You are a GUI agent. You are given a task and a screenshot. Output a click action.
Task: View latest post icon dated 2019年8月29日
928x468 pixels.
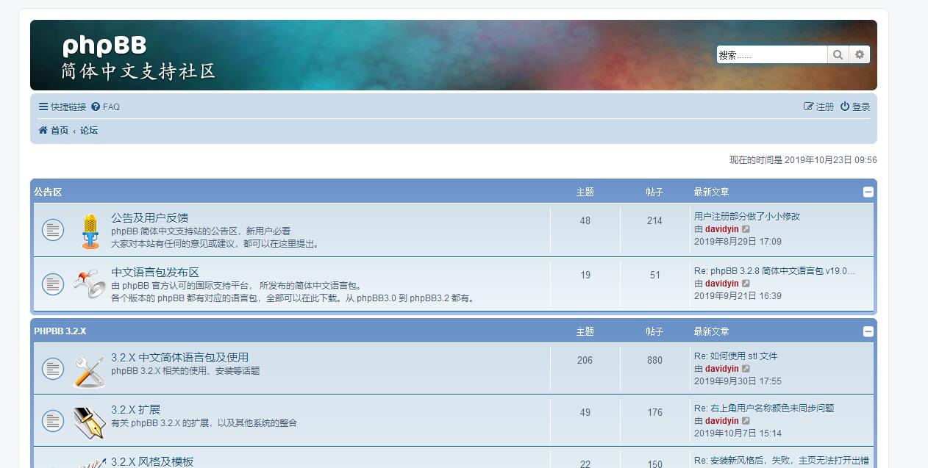click(x=746, y=229)
